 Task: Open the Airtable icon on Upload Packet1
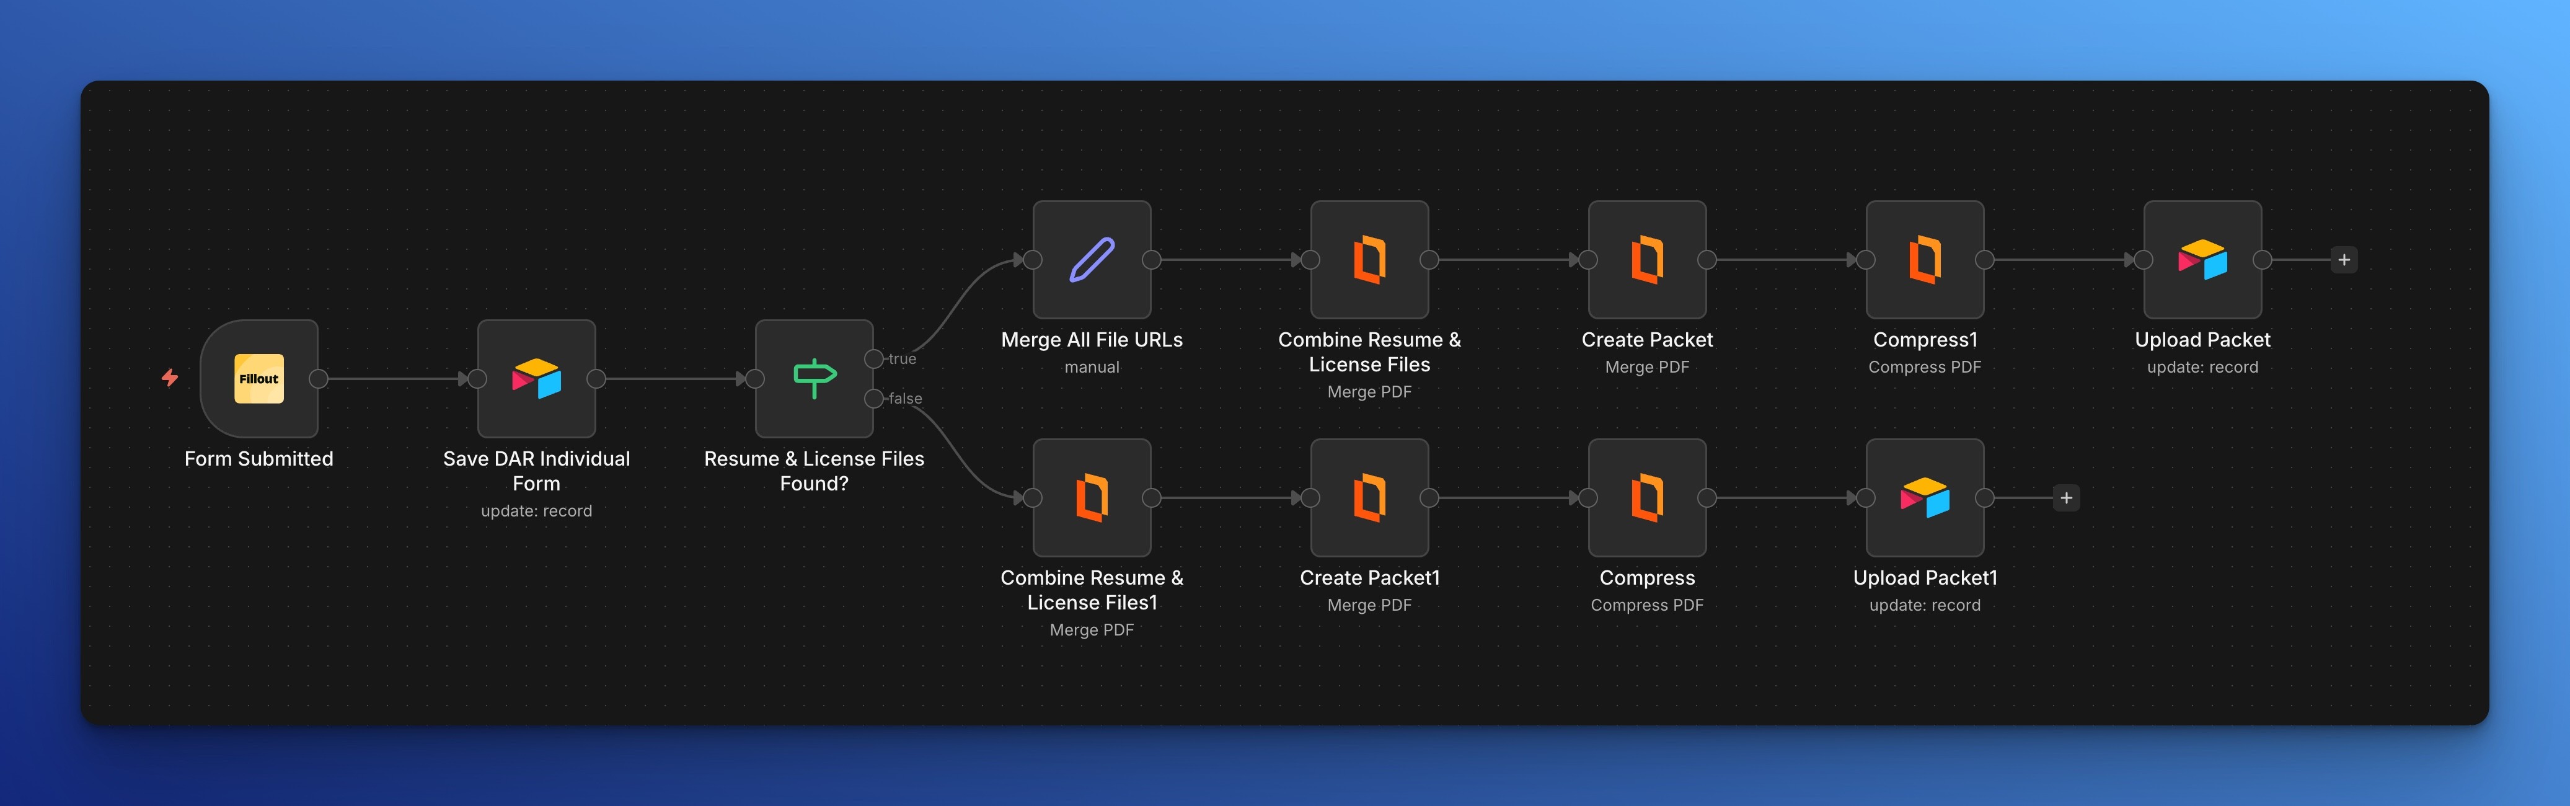pos(1925,497)
